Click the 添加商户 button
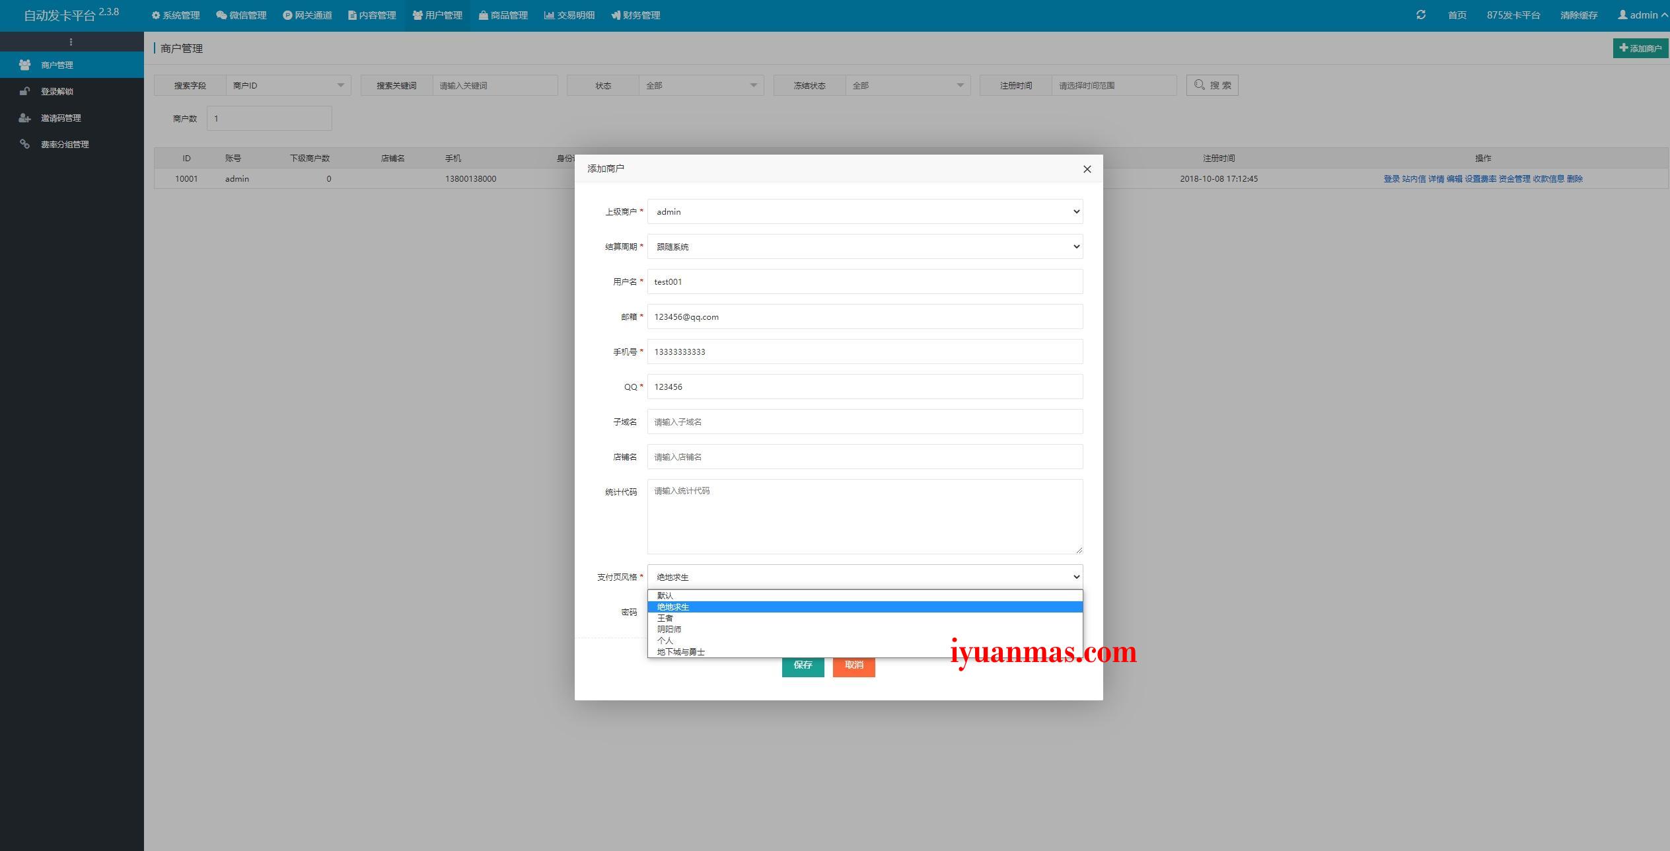Viewport: 1670px width, 851px height. click(x=1640, y=48)
